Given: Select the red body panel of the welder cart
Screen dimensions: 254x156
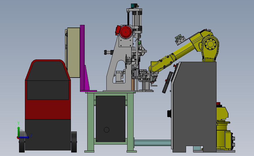Looking at the screenshot, I should (x=48, y=109).
